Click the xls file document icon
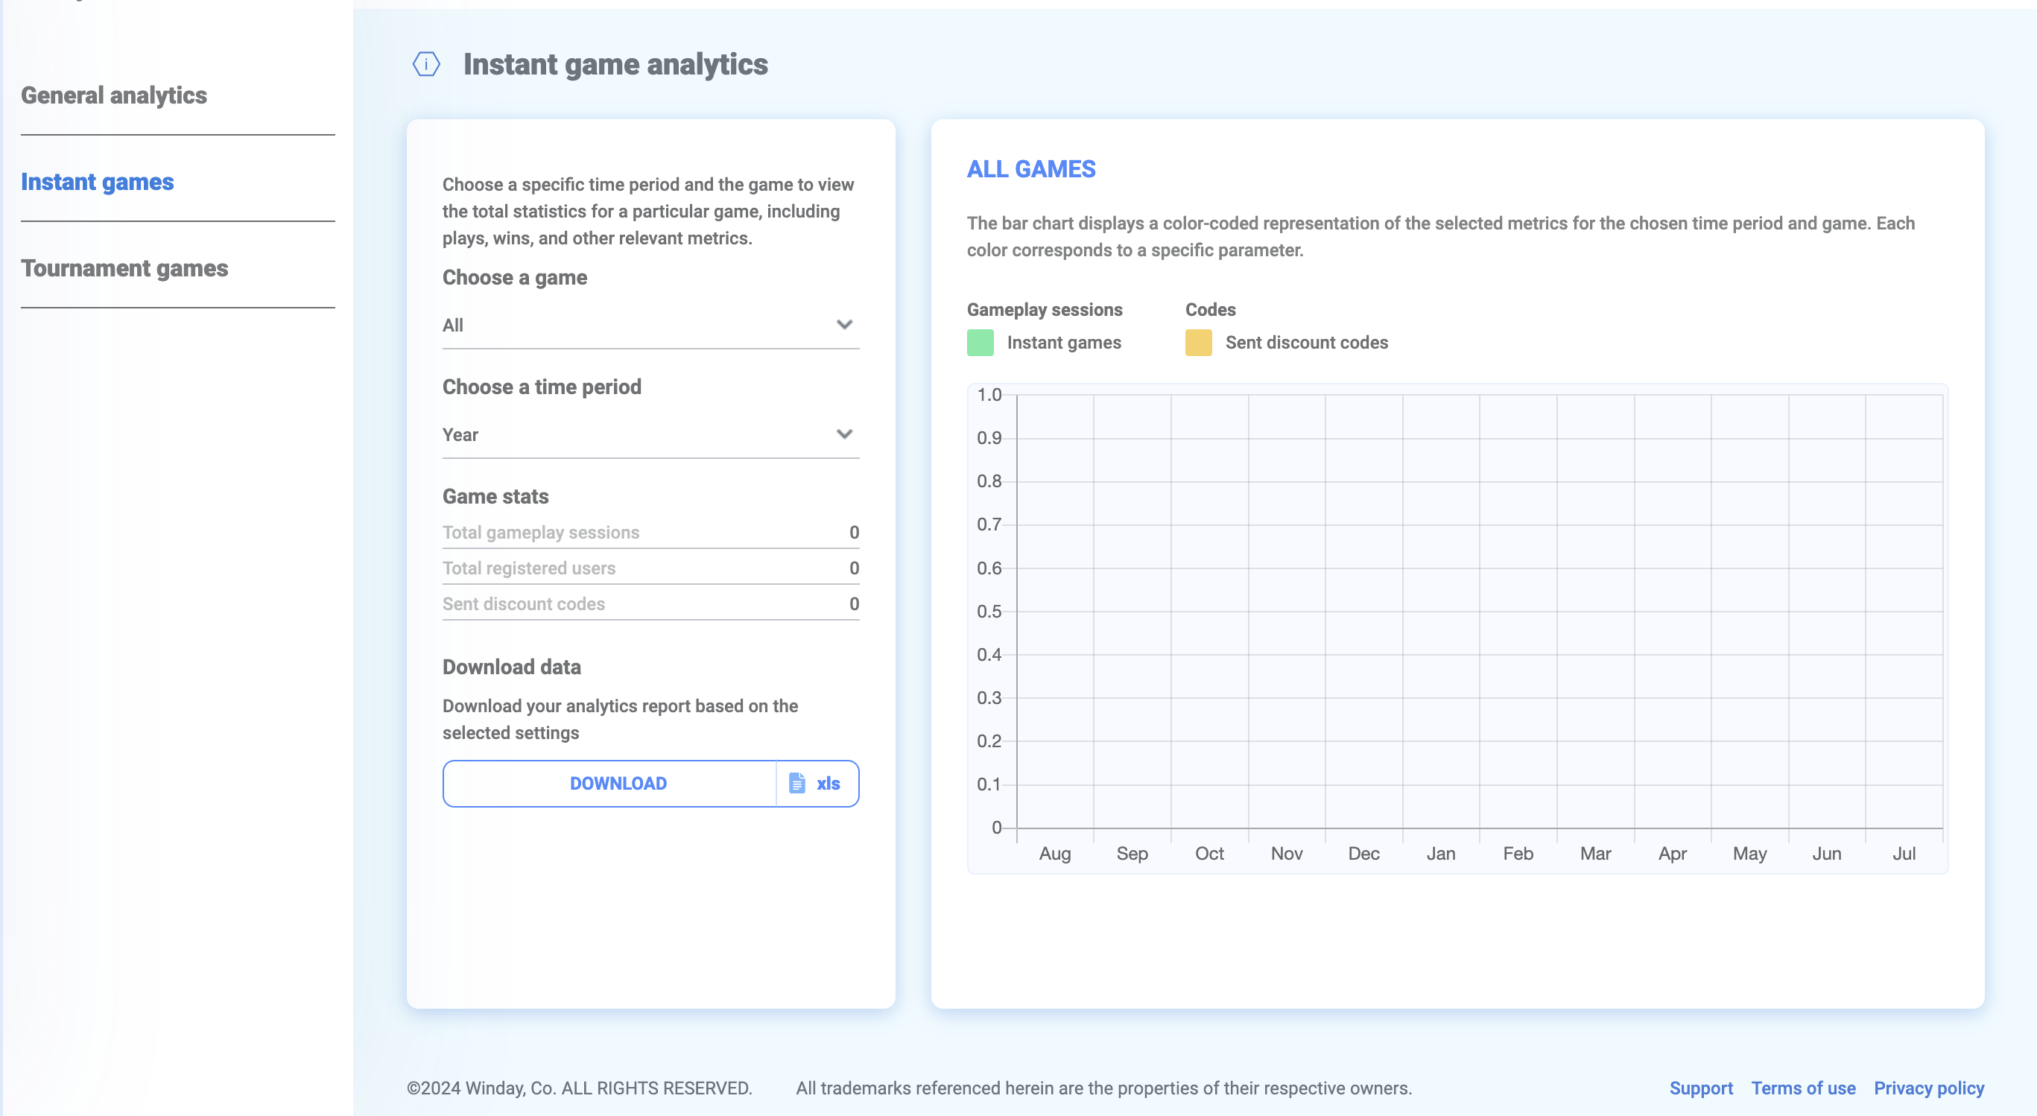 (797, 783)
